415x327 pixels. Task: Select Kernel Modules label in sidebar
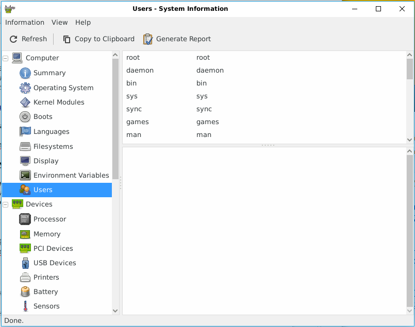pyautogui.click(x=59, y=102)
